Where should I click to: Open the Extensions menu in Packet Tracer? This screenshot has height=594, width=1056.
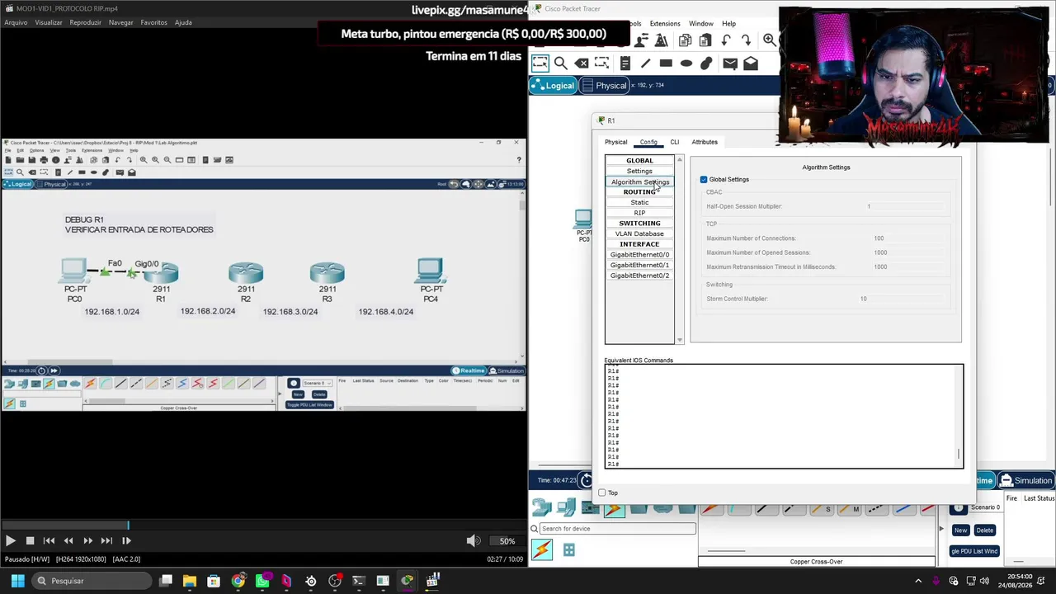click(x=665, y=23)
